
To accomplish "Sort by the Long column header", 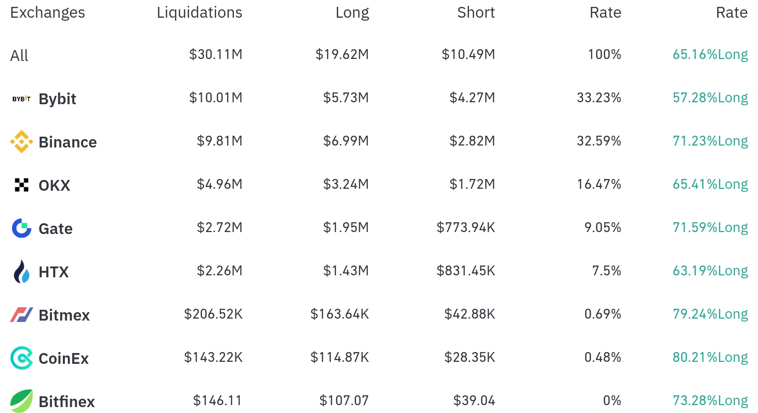I will [x=352, y=12].
